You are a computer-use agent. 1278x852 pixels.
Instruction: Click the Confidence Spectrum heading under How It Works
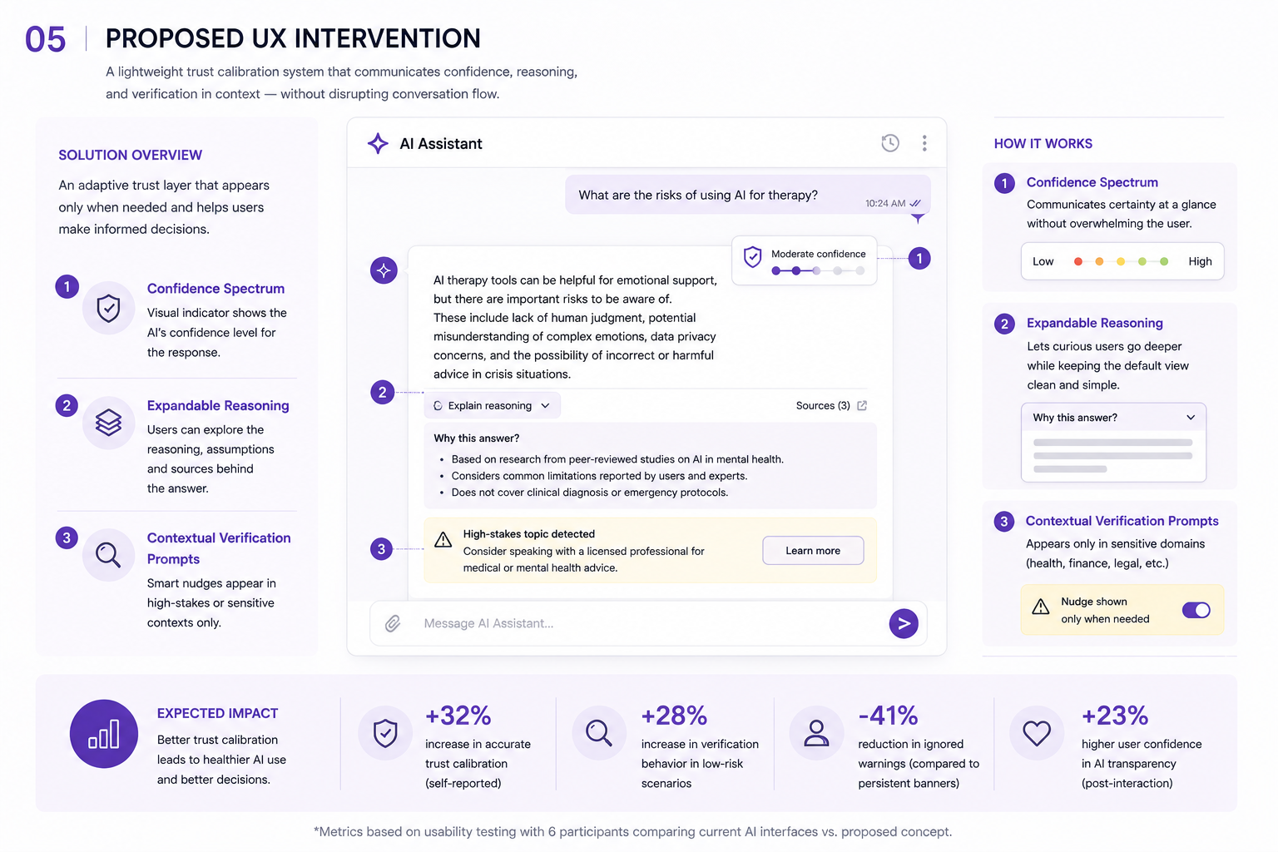(x=1092, y=182)
